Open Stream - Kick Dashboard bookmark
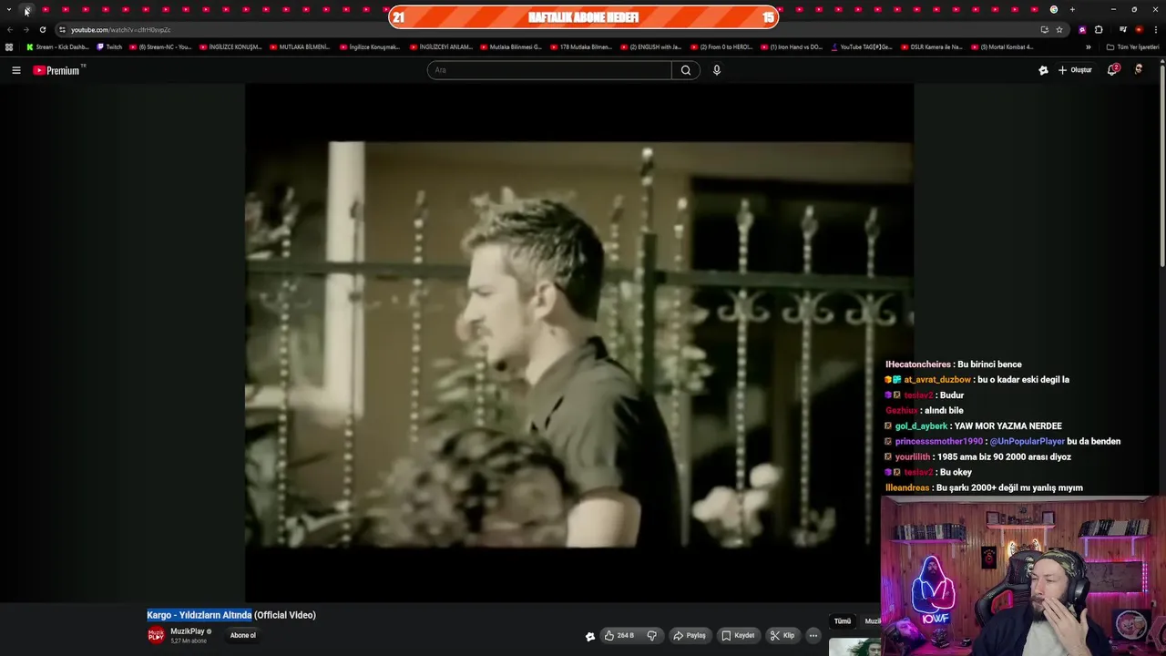The width and height of the screenshot is (1166, 656). coord(57,46)
